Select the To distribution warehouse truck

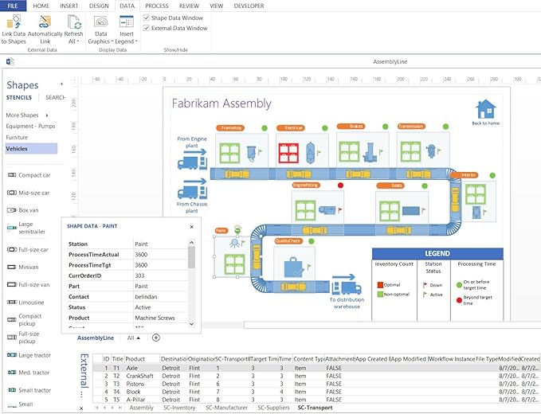[x=347, y=284]
